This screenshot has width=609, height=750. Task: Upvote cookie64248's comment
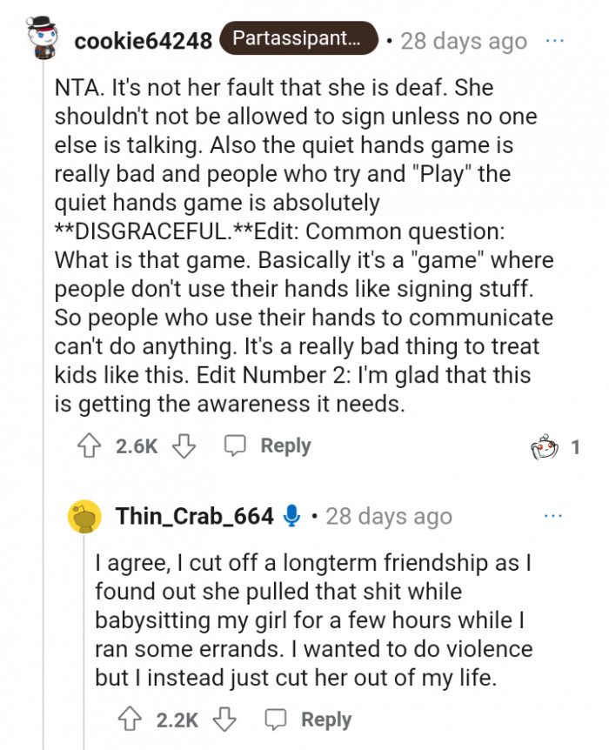(90, 446)
